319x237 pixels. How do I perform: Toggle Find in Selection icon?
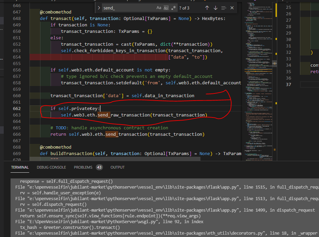(x=224, y=8)
